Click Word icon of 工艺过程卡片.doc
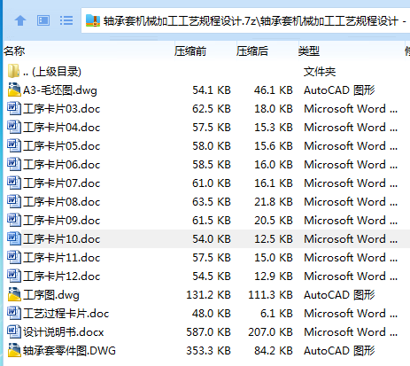Viewport: 410px width, 366px height. [14, 313]
